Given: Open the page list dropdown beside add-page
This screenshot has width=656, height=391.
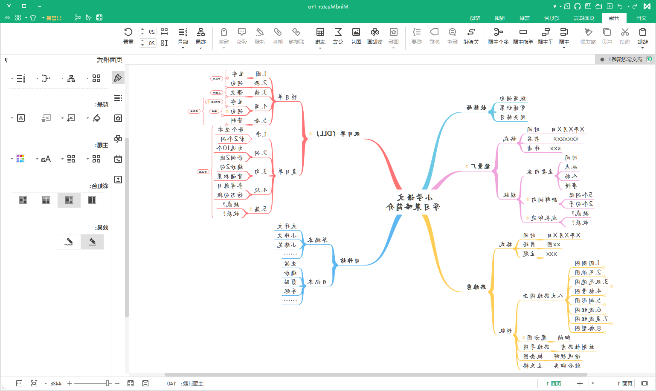Looking at the screenshot, I should click(592, 383).
